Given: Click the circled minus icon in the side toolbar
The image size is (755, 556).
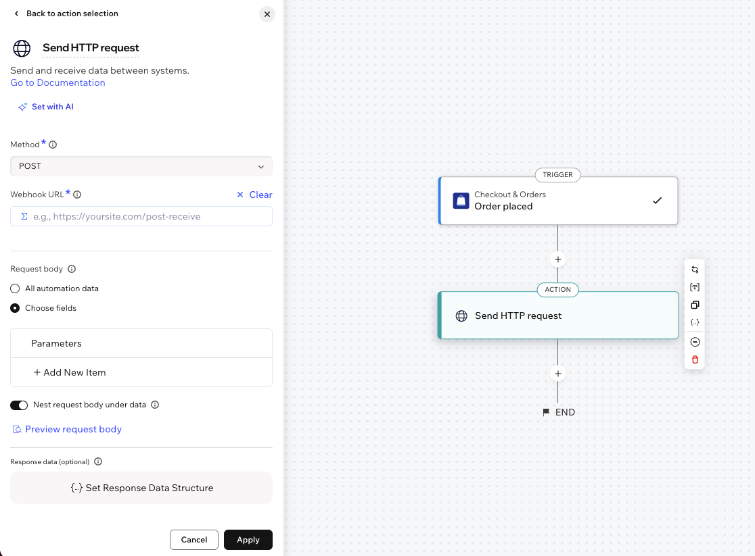Looking at the screenshot, I should (x=695, y=342).
